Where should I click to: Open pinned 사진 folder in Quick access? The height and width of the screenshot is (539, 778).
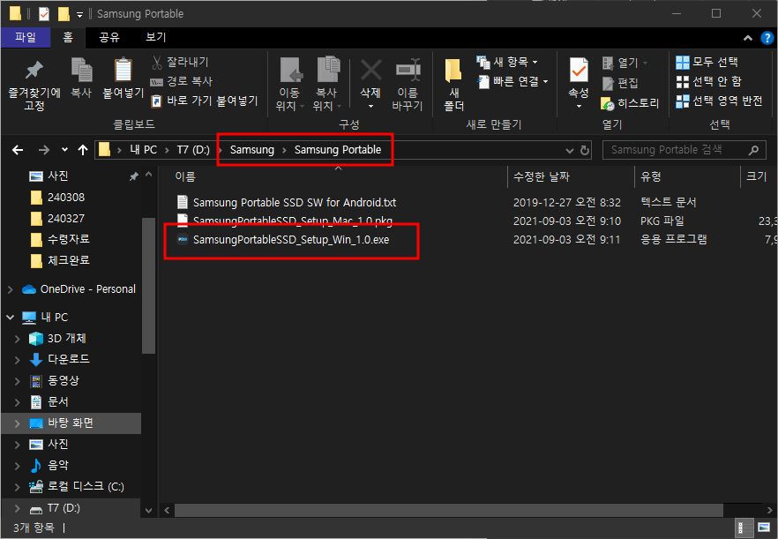(x=57, y=176)
